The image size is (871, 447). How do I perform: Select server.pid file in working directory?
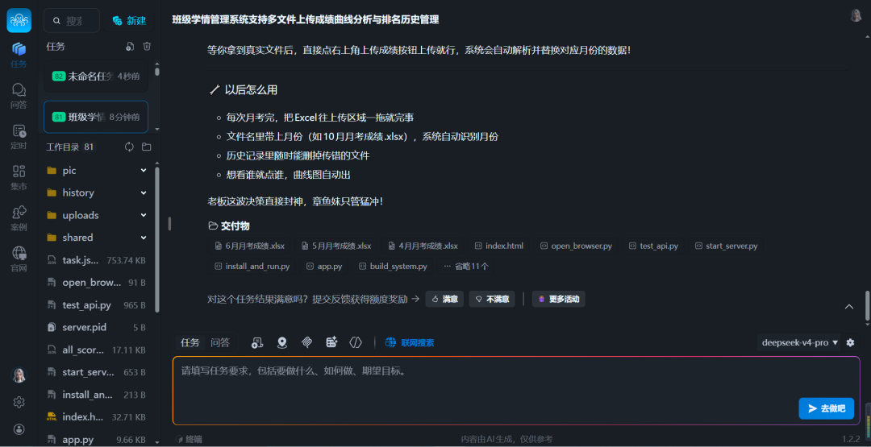click(x=97, y=327)
